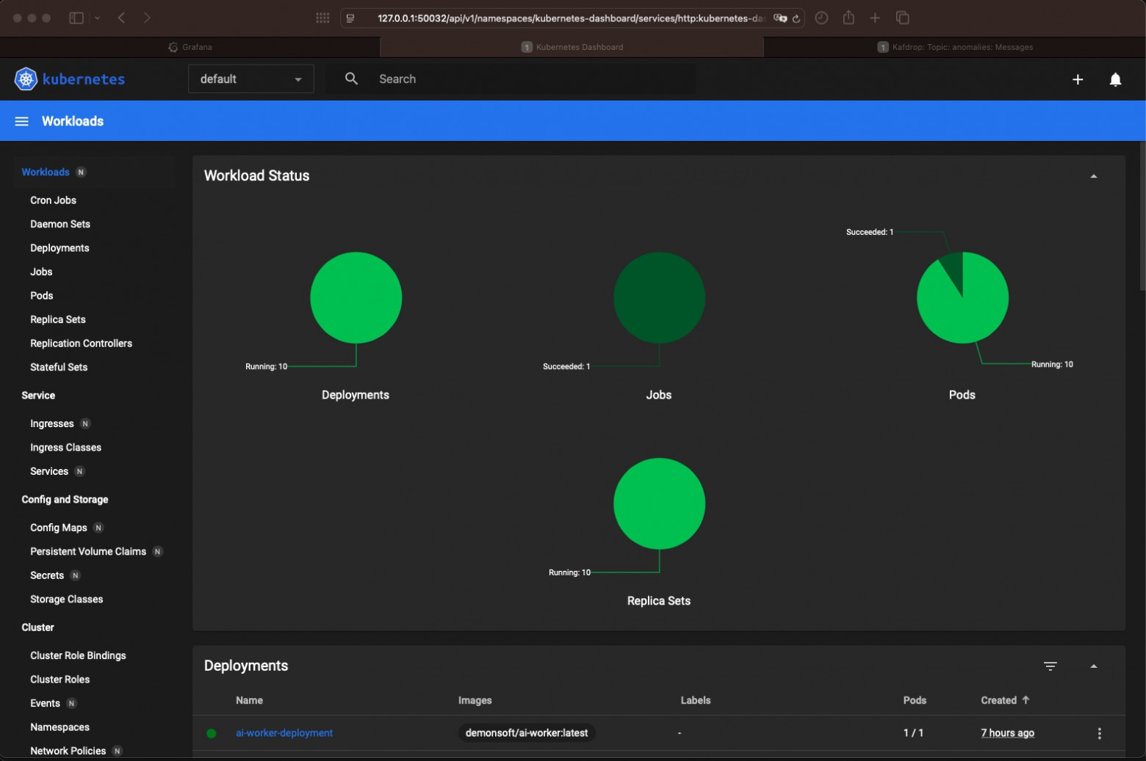Click the Config and Storage heading
1146x761 pixels.
(x=65, y=500)
